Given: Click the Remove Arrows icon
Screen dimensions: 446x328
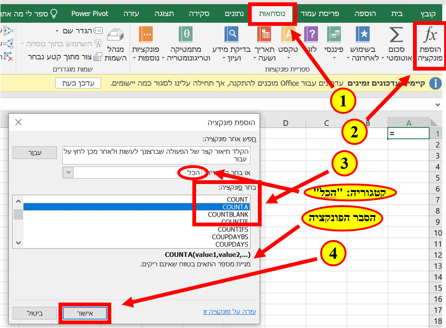Looking at the screenshot, I should coord(8,56).
